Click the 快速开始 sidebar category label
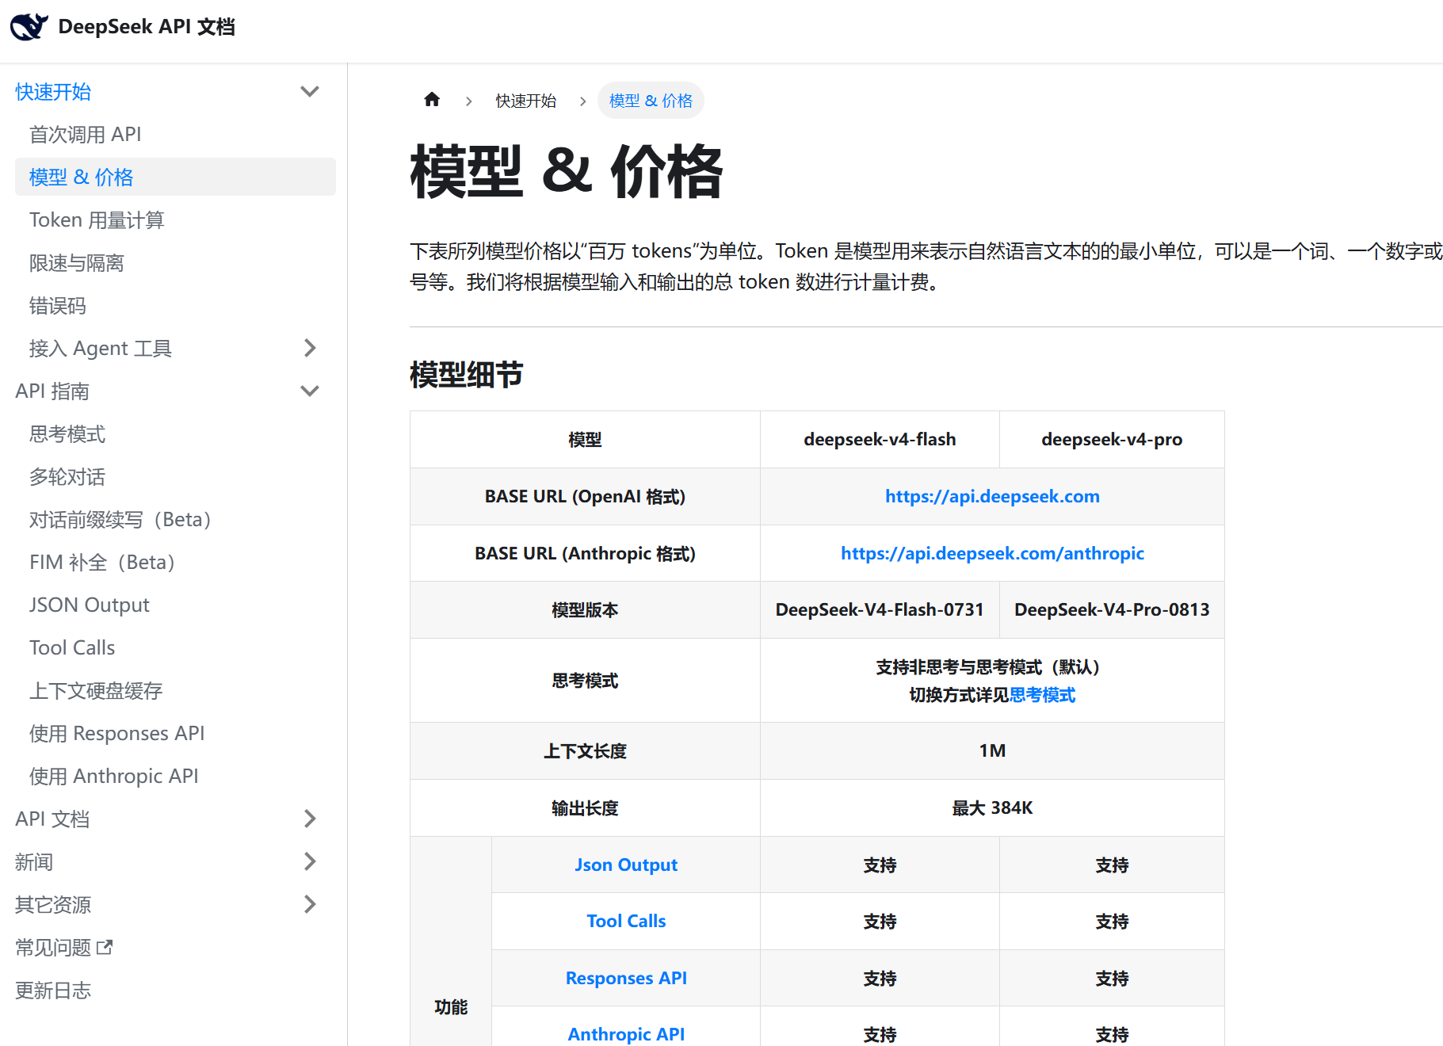 (53, 91)
